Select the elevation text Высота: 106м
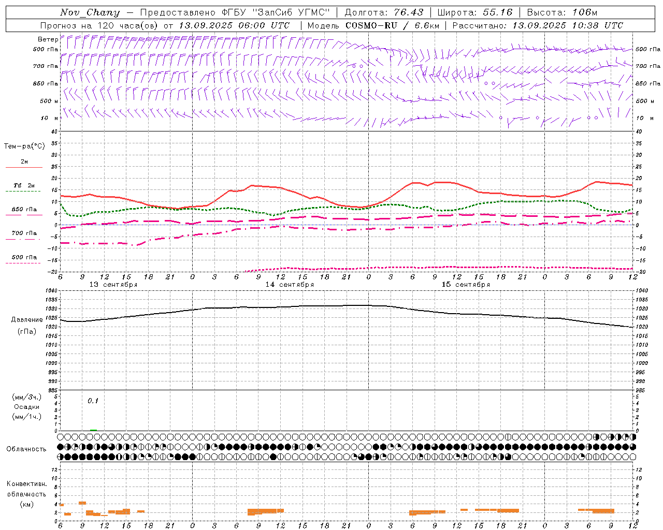 click(562, 12)
